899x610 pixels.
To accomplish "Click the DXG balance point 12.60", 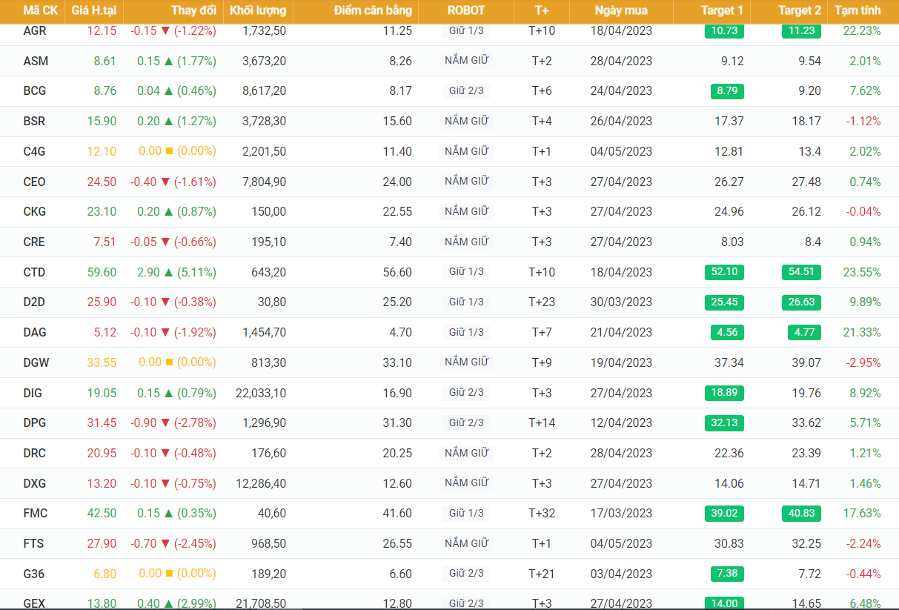I will pyautogui.click(x=397, y=483).
